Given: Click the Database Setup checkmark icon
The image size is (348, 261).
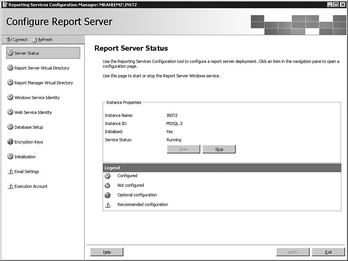Looking at the screenshot, I should [10, 127].
